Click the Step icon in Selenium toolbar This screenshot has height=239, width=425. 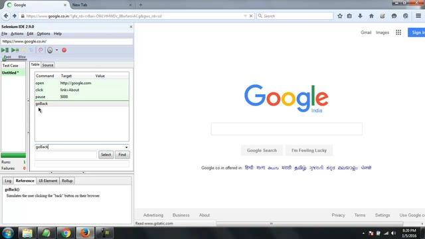tap(31, 50)
